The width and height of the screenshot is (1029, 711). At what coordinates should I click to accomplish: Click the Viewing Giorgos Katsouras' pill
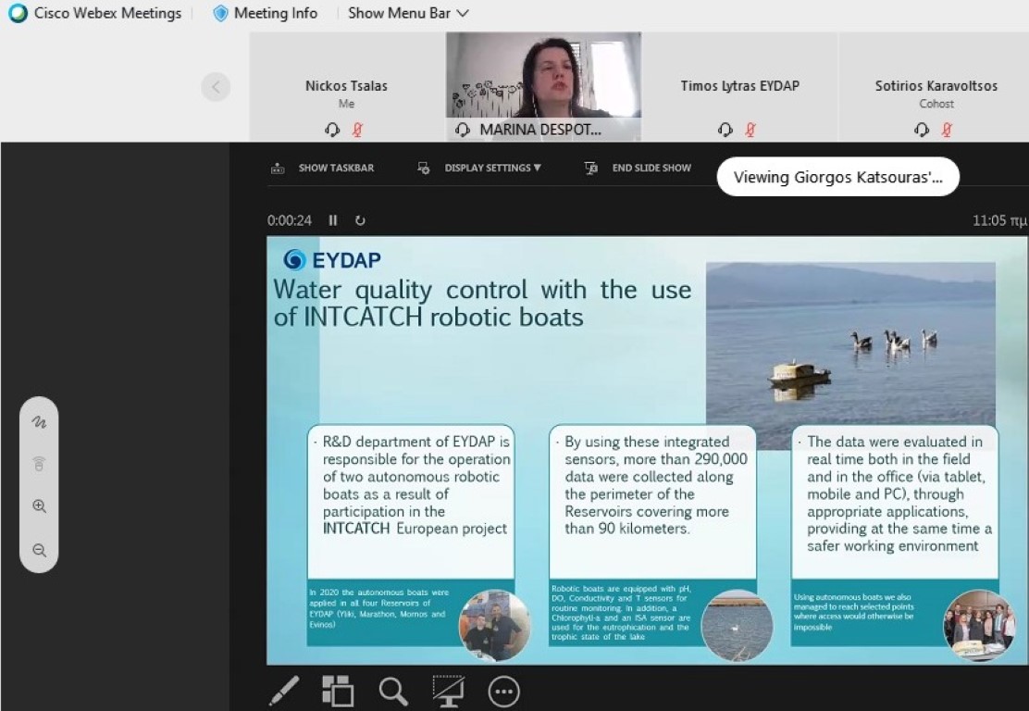837,178
